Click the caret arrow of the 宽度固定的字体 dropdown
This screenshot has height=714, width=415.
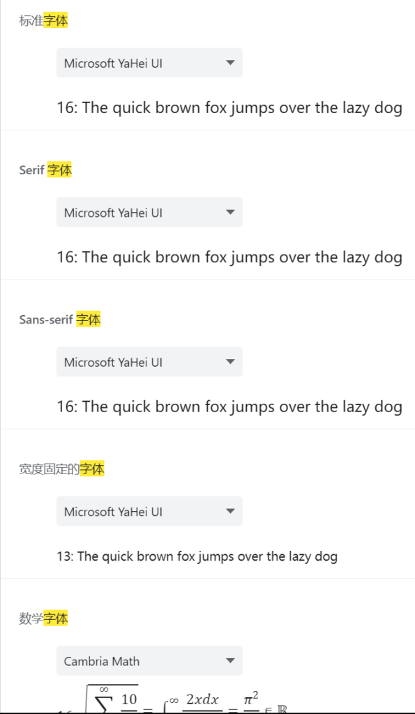point(230,511)
